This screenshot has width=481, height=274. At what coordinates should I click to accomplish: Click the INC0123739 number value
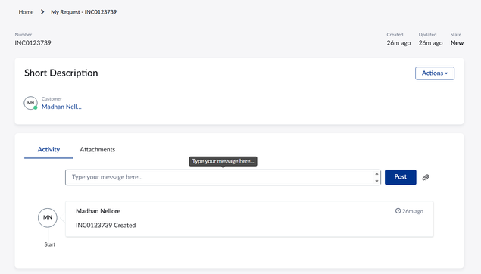[x=33, y=43]
